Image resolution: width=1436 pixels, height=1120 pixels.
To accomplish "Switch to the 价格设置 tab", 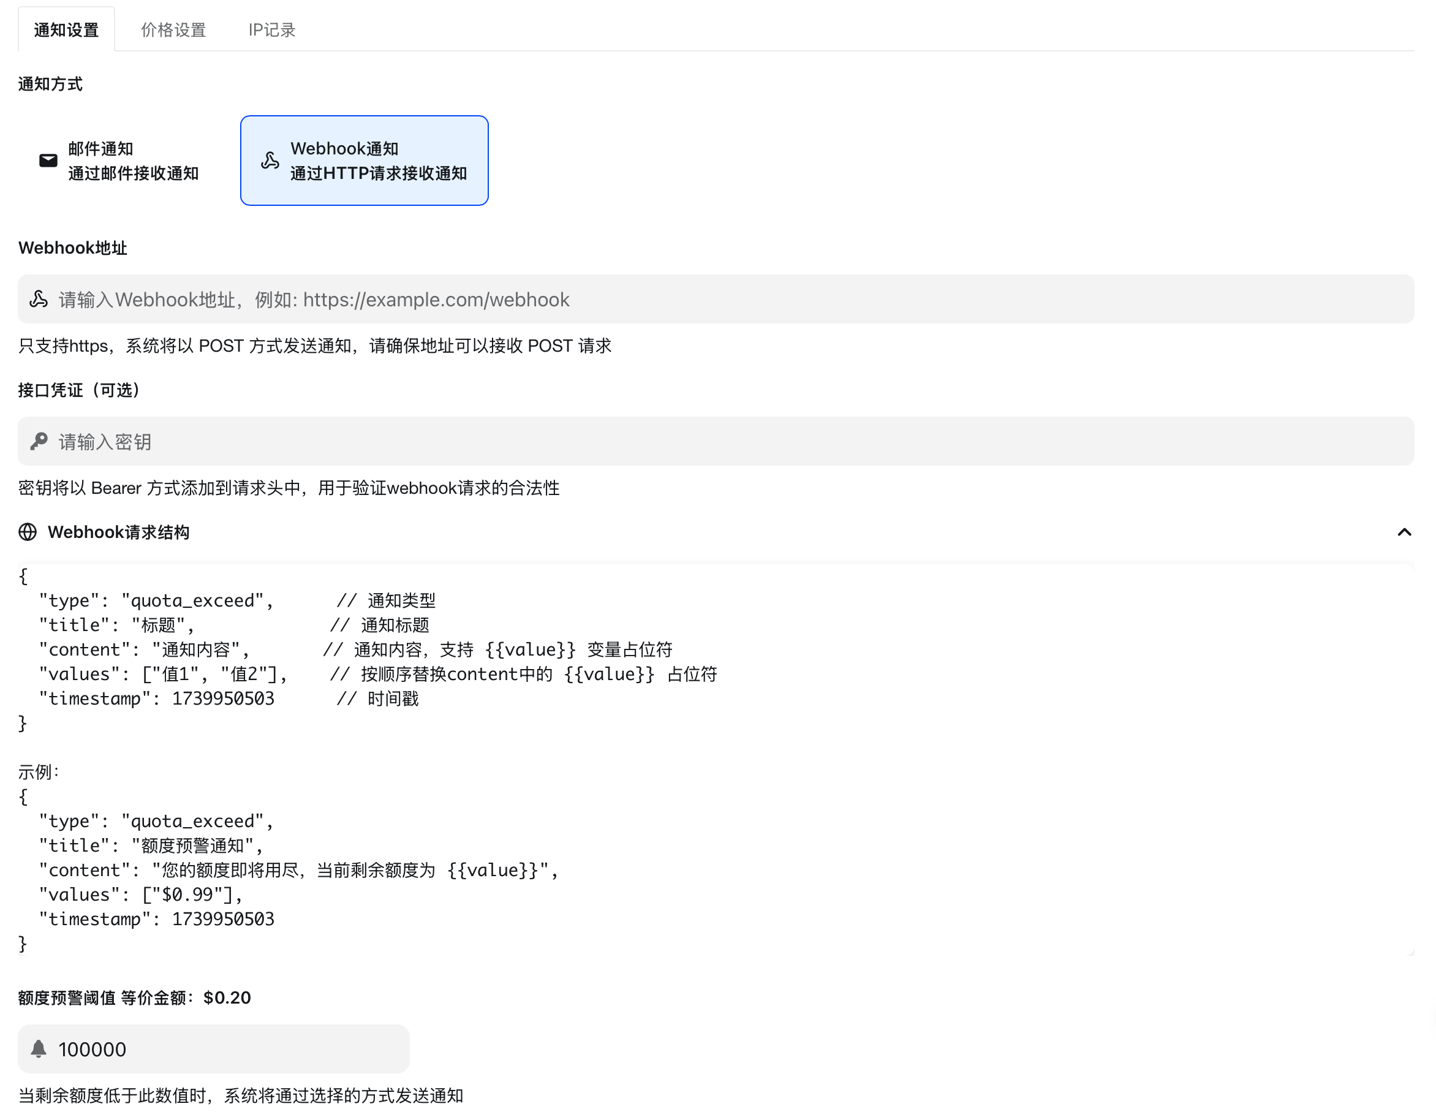I will pos(172,29).
